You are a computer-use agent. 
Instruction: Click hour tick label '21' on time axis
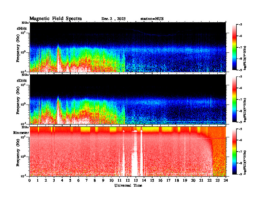tap(201, 180)
